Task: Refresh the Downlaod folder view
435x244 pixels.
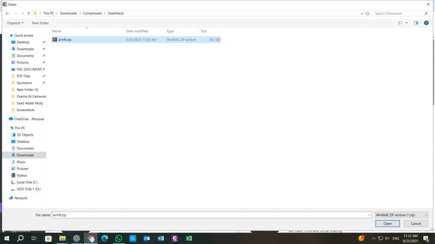Action: [x=367, y=13]
